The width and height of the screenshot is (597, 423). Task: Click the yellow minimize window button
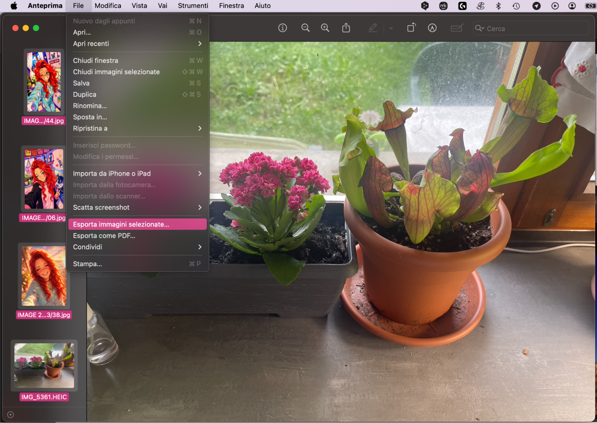click(26, 28)
